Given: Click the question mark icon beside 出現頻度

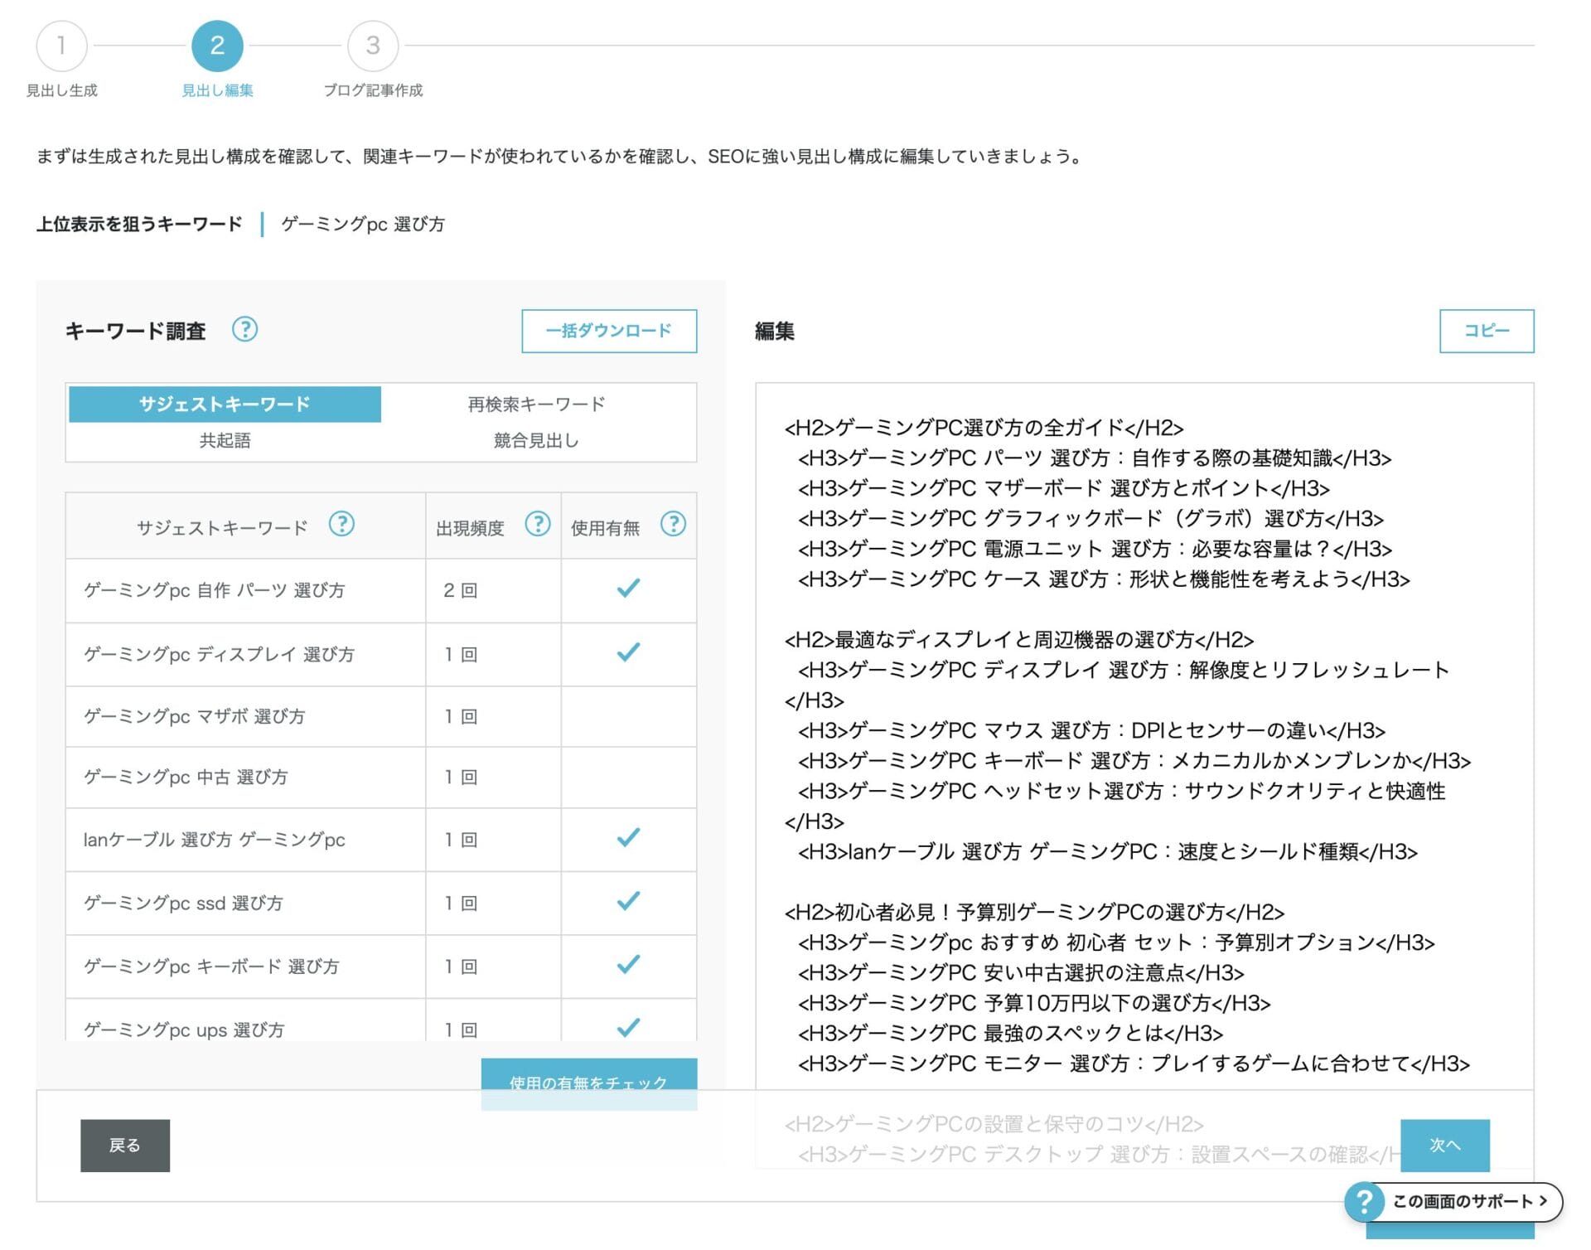Looking at the screenshot, I should click(x=539, y=524).
